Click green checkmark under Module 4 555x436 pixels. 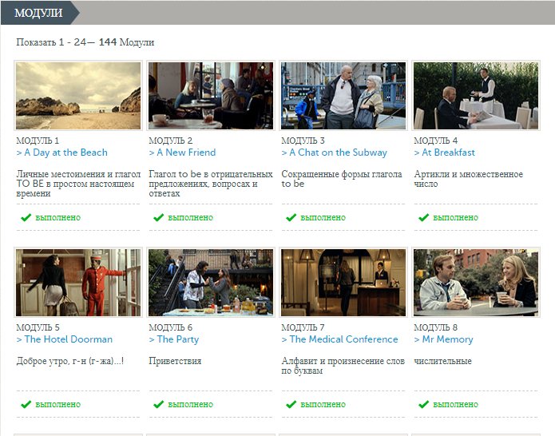tap(423, 217)
